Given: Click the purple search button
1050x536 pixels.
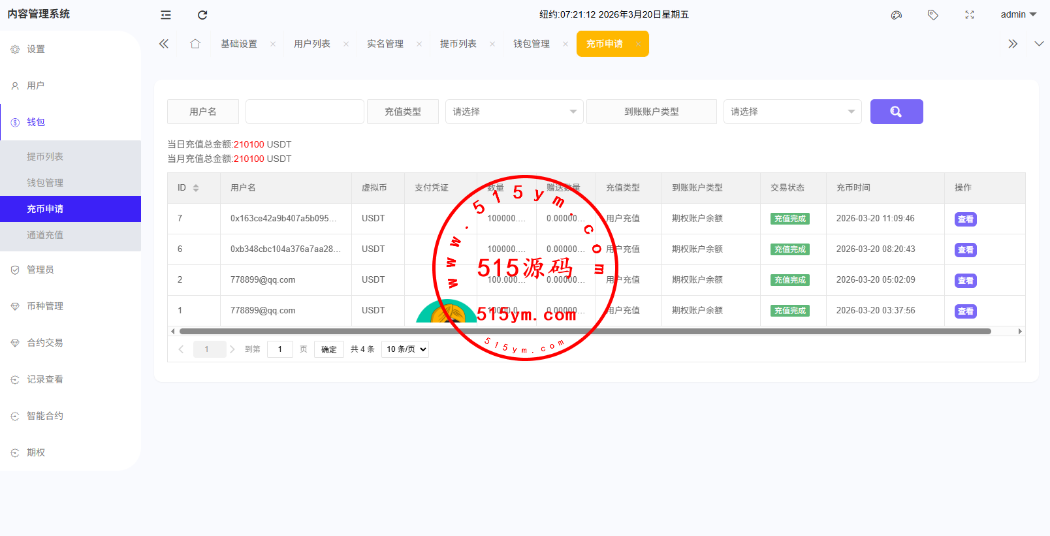Looking at the screenshot, I should click(896, 112).
